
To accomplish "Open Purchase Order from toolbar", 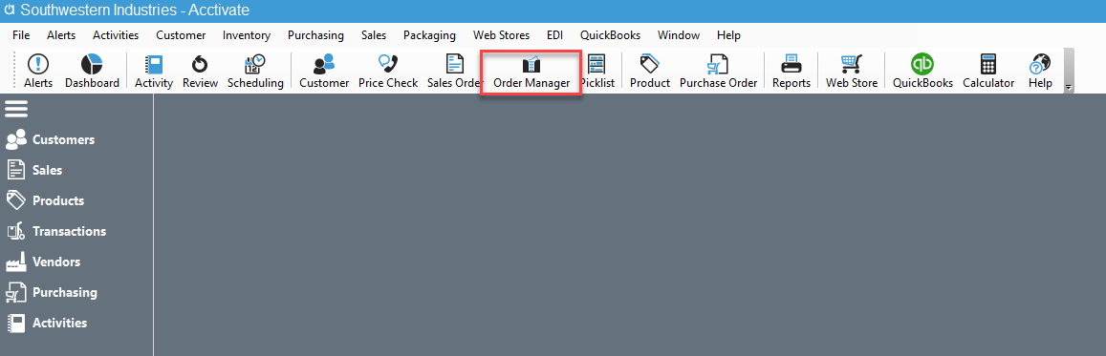I will (718, 71).
